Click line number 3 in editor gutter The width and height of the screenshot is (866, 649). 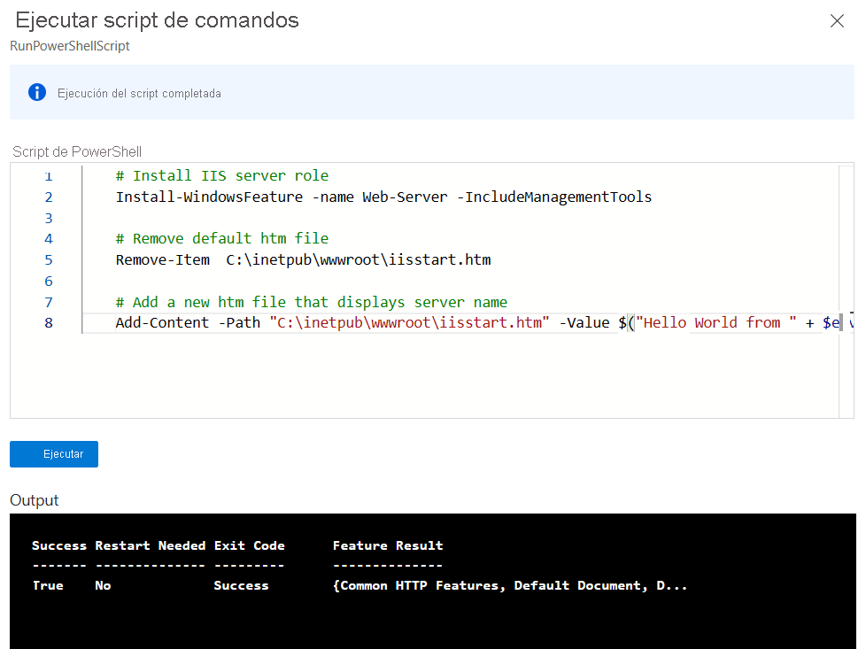click(49, 218)
